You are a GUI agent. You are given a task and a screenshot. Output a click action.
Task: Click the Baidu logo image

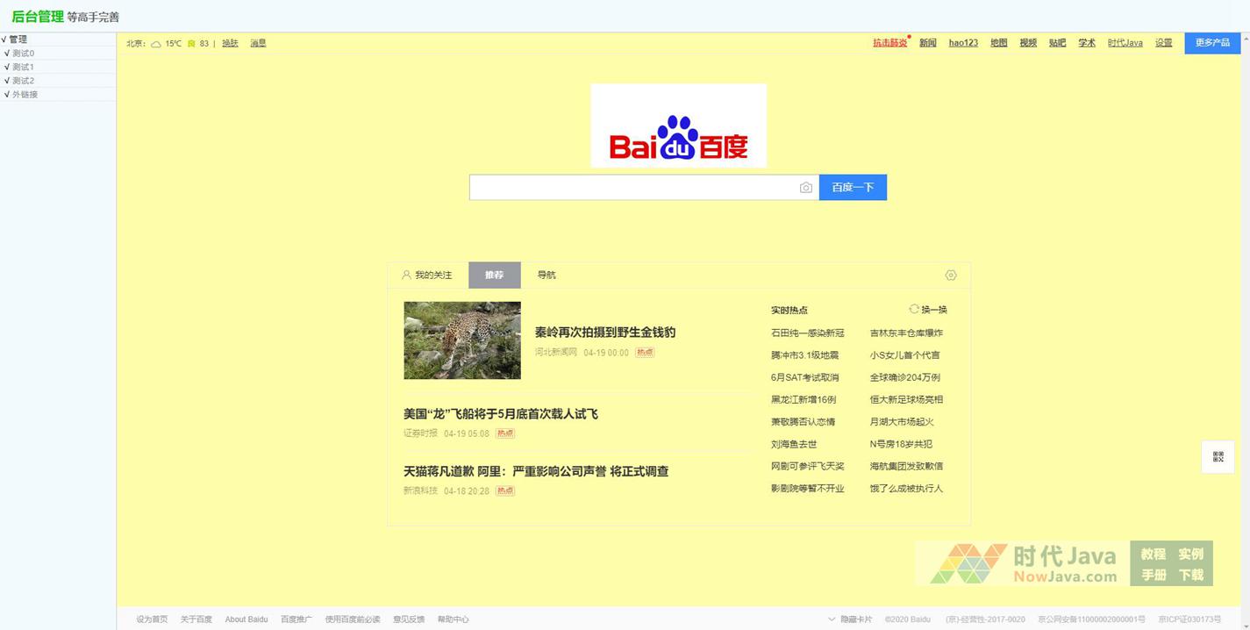point(678,125)
